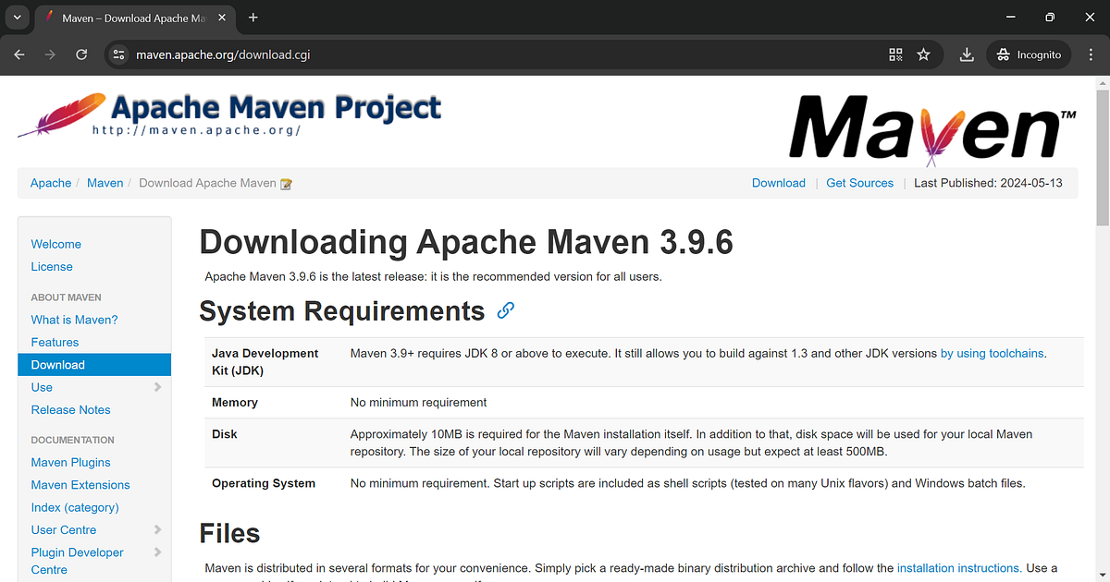Select the highlighted Download sidebar item

coord(58,364)
